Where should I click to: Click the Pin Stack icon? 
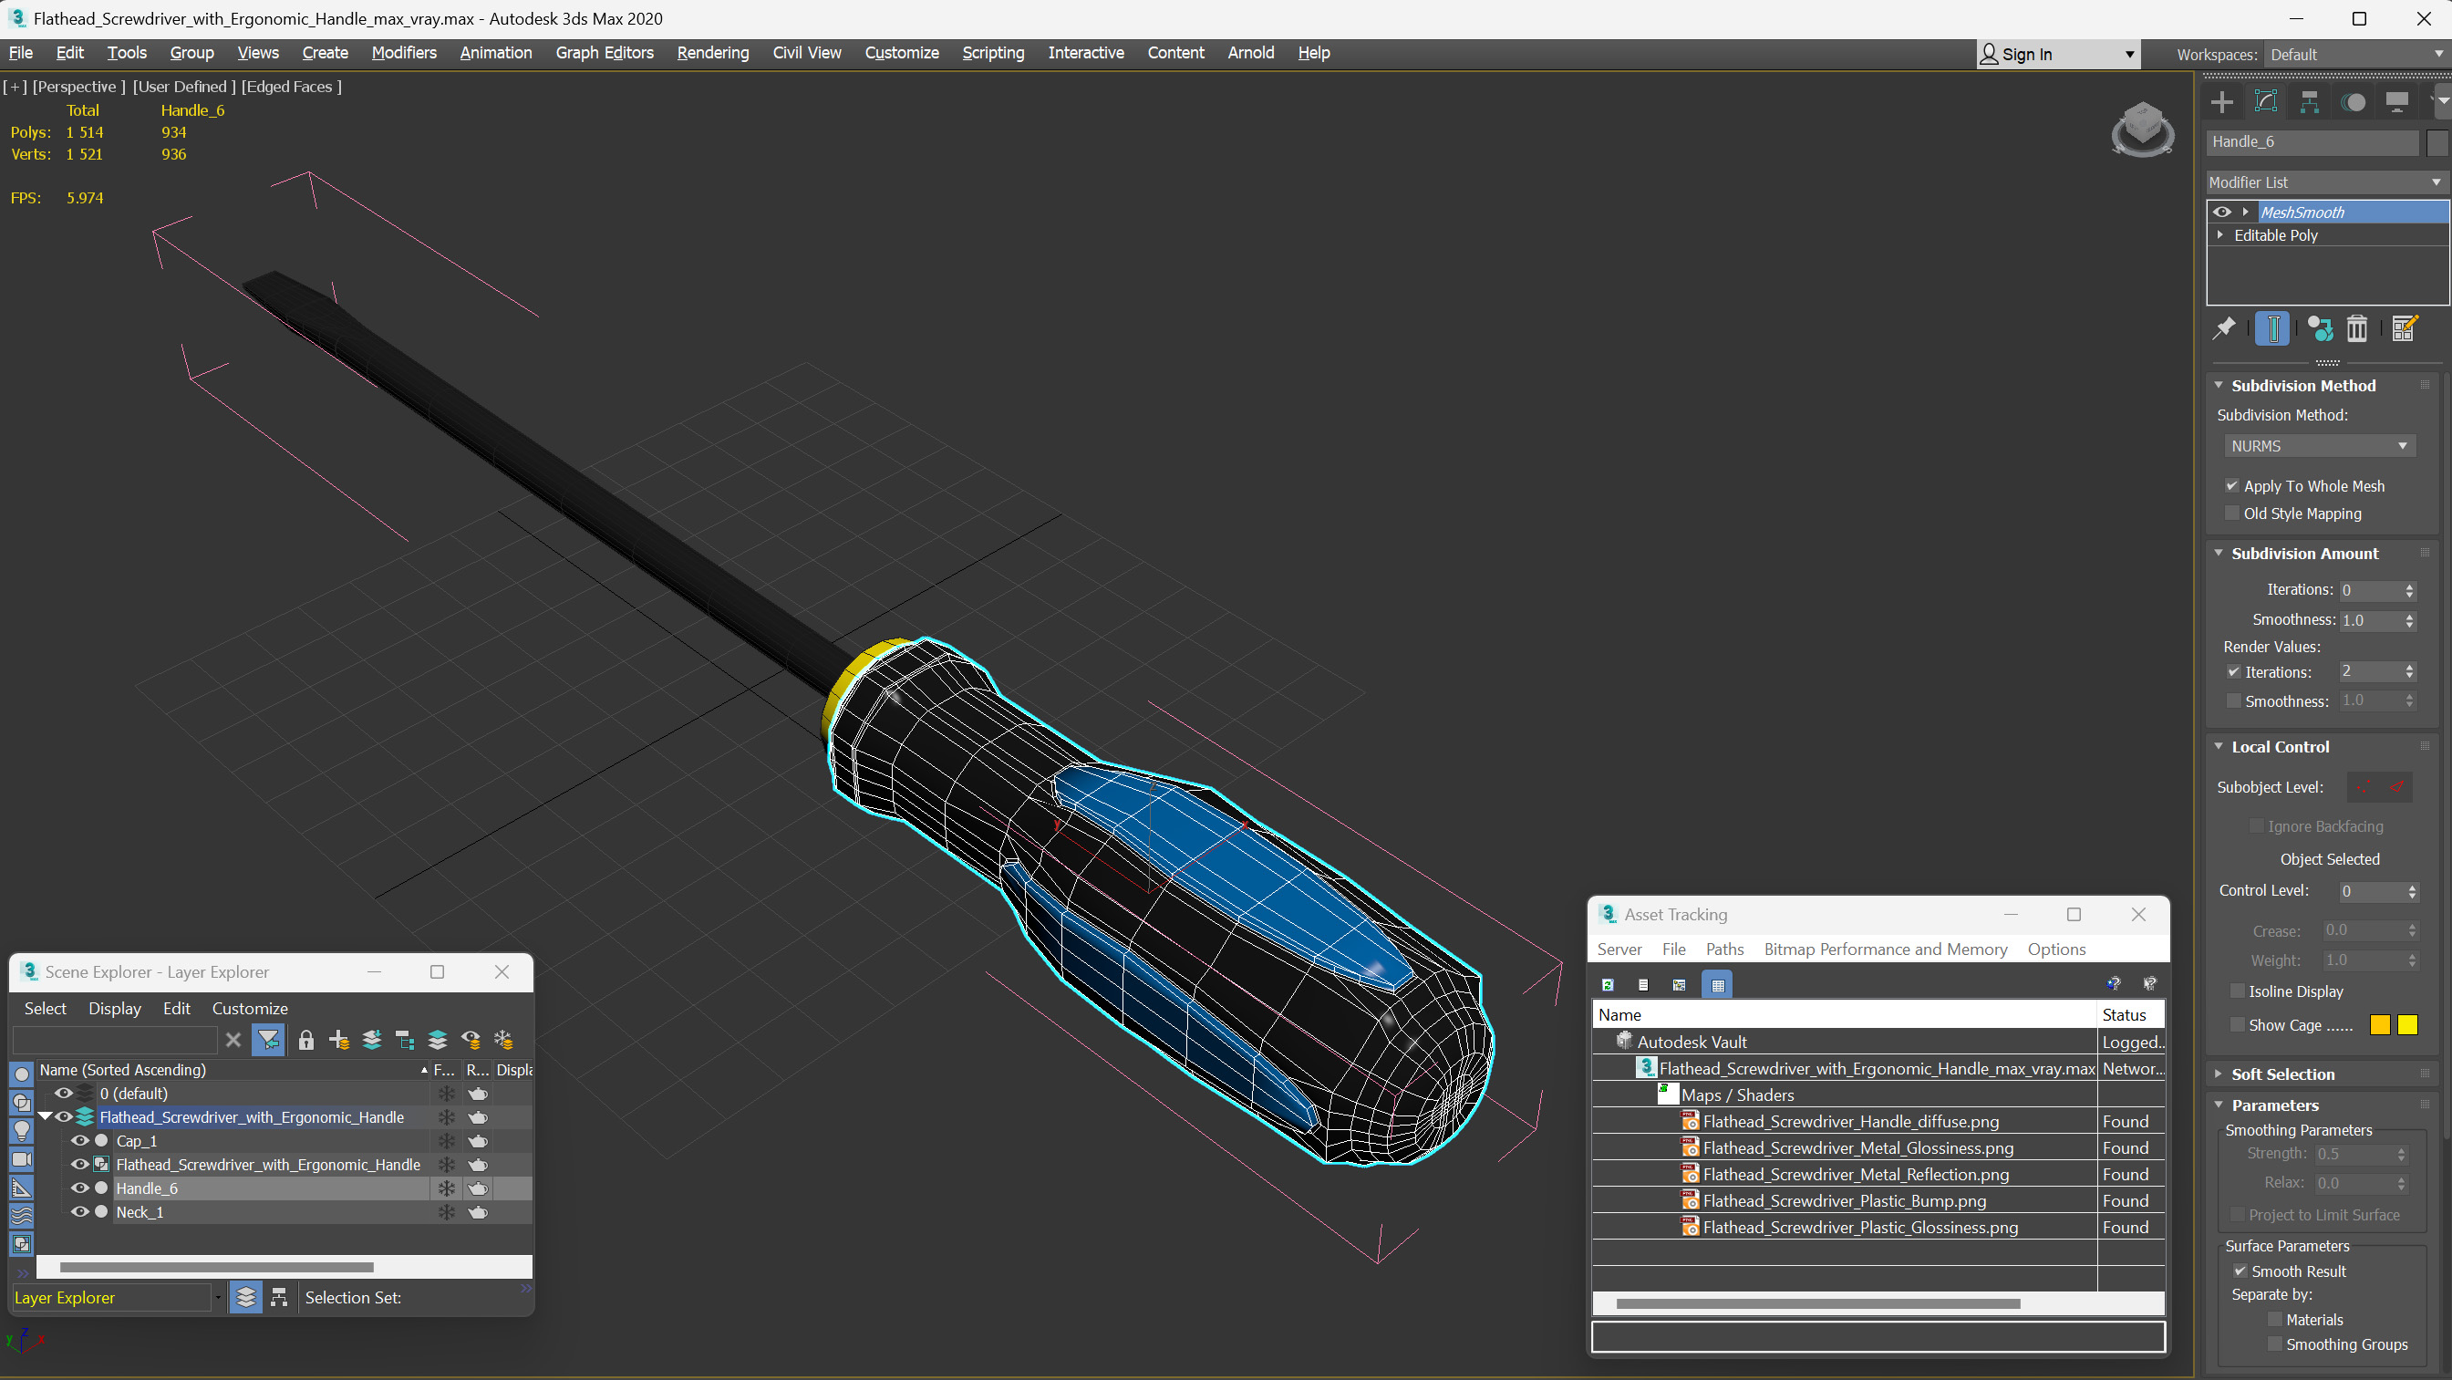click(2225, 328)
